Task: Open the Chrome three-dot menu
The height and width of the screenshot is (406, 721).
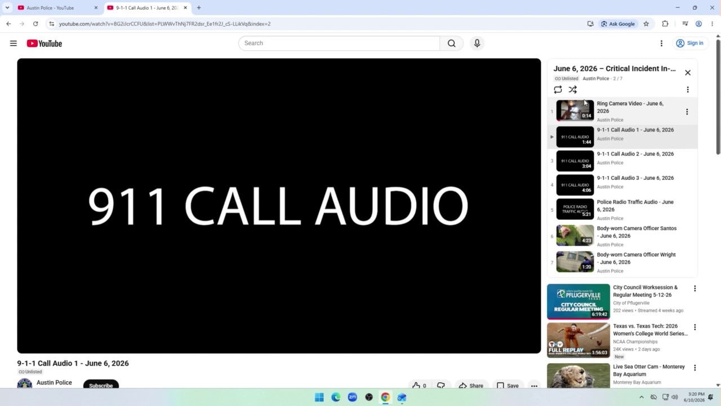Action: [713, 24]
